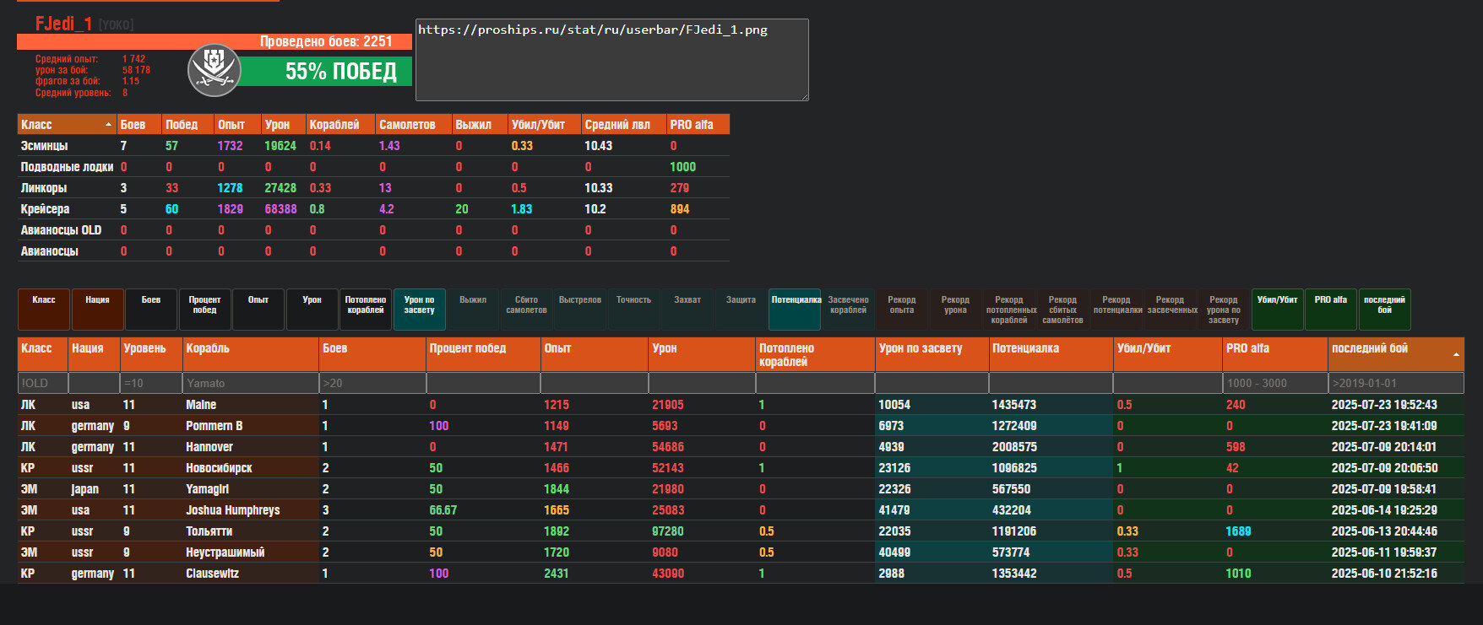Click the clan emblem with crossed swords
Image resolution: width=1483 pixels, height=625 pixels.
coord(214,69)
